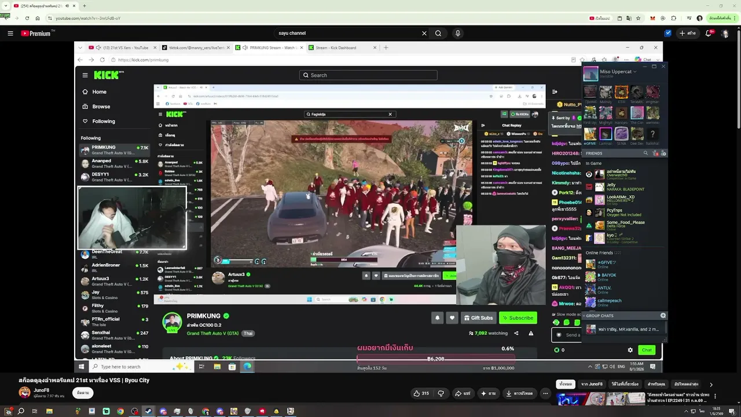Open the Windows Start menu

(7, 411)
